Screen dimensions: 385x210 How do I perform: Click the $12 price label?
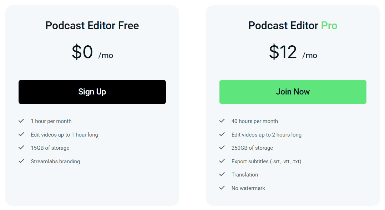pos(283,52)
